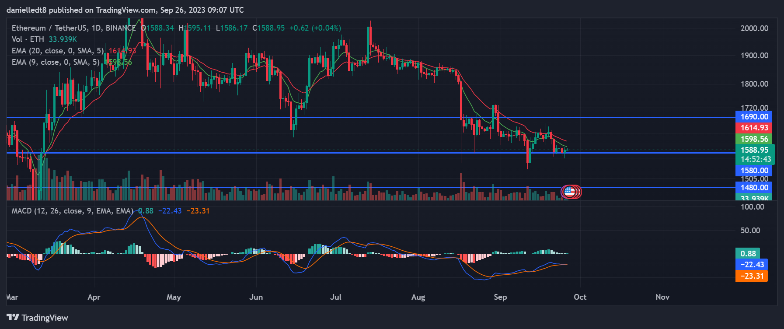Click the 1480.00 horizontal line price label
784x329 pixels.
754,188
